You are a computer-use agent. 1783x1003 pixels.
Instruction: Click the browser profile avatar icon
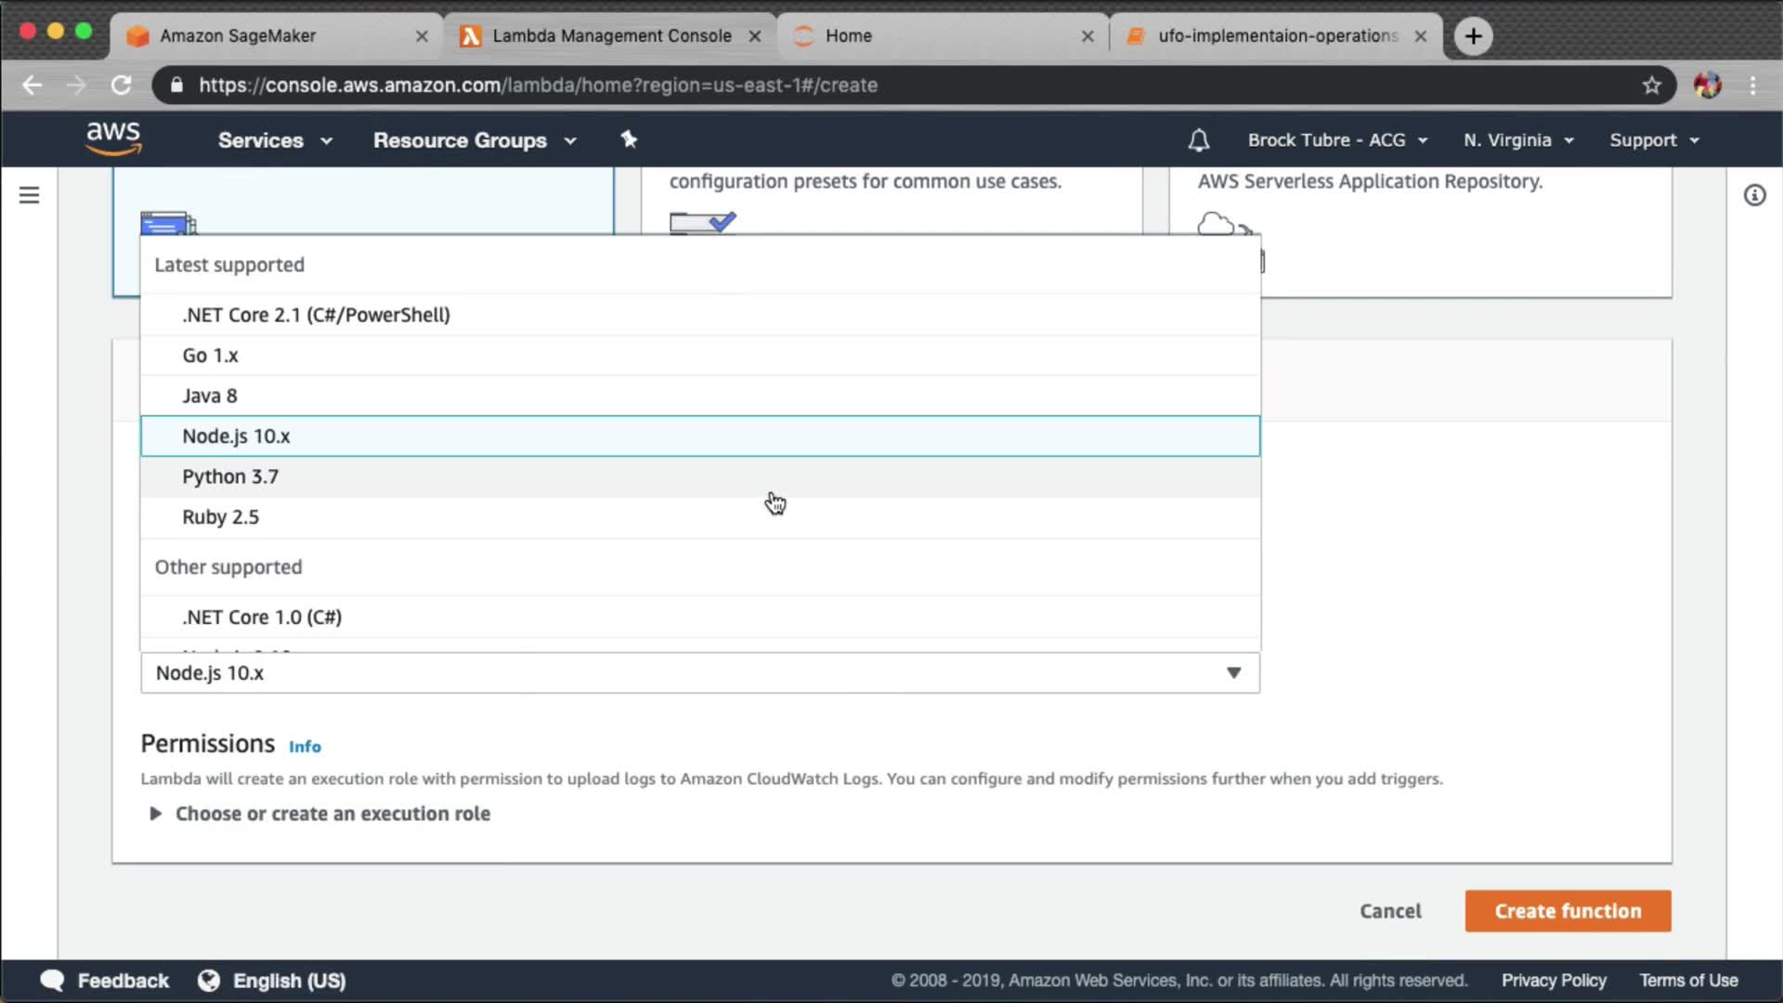[1707, 85]
